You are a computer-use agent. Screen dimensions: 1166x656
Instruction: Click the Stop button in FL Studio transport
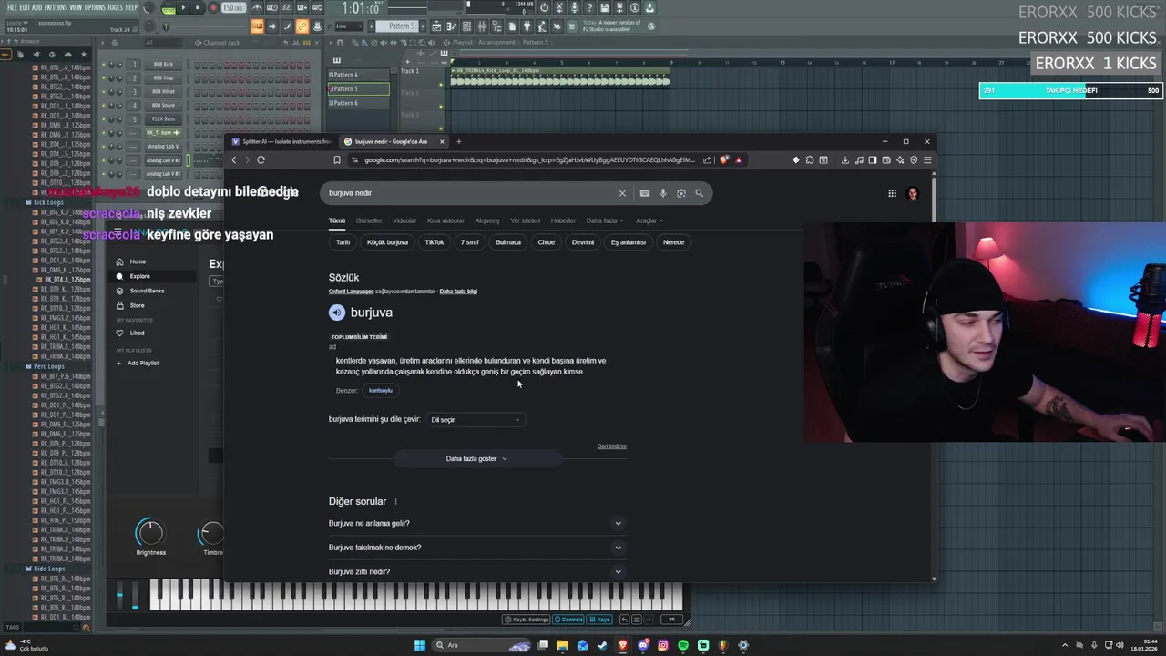[198, 7]
